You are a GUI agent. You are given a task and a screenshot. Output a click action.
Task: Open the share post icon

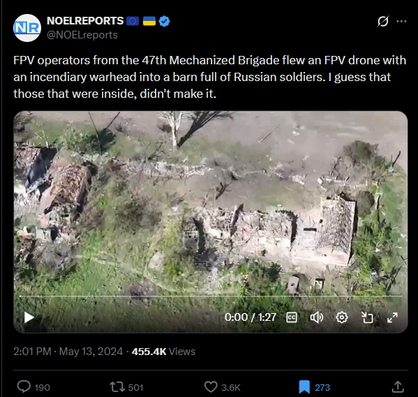[398, 387]
